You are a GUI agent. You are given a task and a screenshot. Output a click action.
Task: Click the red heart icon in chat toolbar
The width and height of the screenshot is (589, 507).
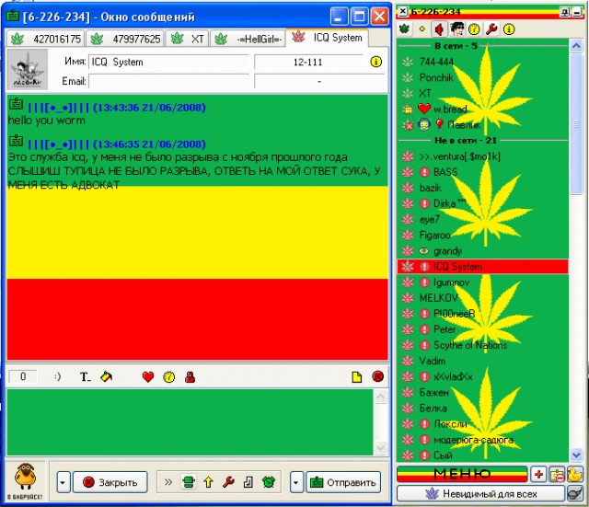point(148,376)
